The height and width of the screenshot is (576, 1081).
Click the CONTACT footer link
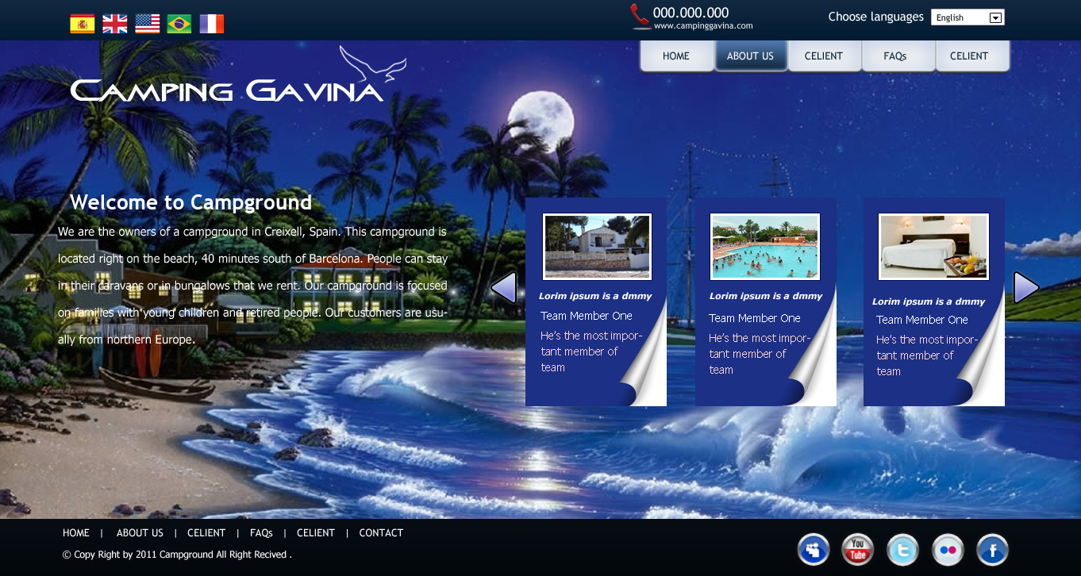point(381,533)
